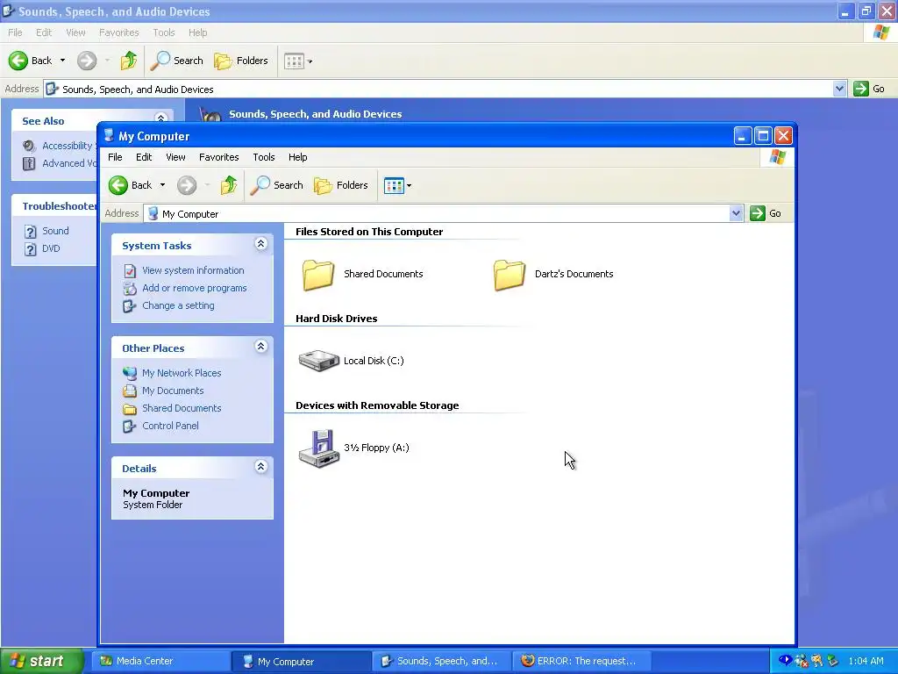This screenshot has height=674, width=898.
Task: Click the Go button in My Computer
Action: click(x=766, y=213)
